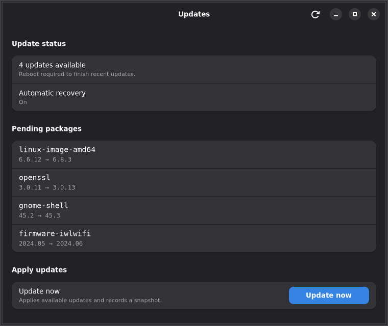The height and width of the screenshot is (326, 388).
Task: Select the firmware-iwlwifi package row
Action: (x=194, y=238)
